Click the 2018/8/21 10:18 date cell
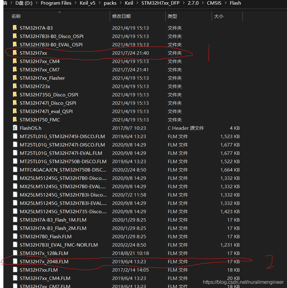Screen dimensions: 287x288 click(130, 253)
